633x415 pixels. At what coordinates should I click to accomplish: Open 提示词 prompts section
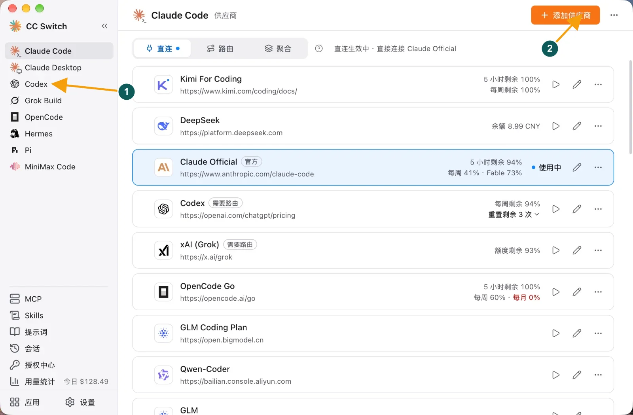point(59,332)
